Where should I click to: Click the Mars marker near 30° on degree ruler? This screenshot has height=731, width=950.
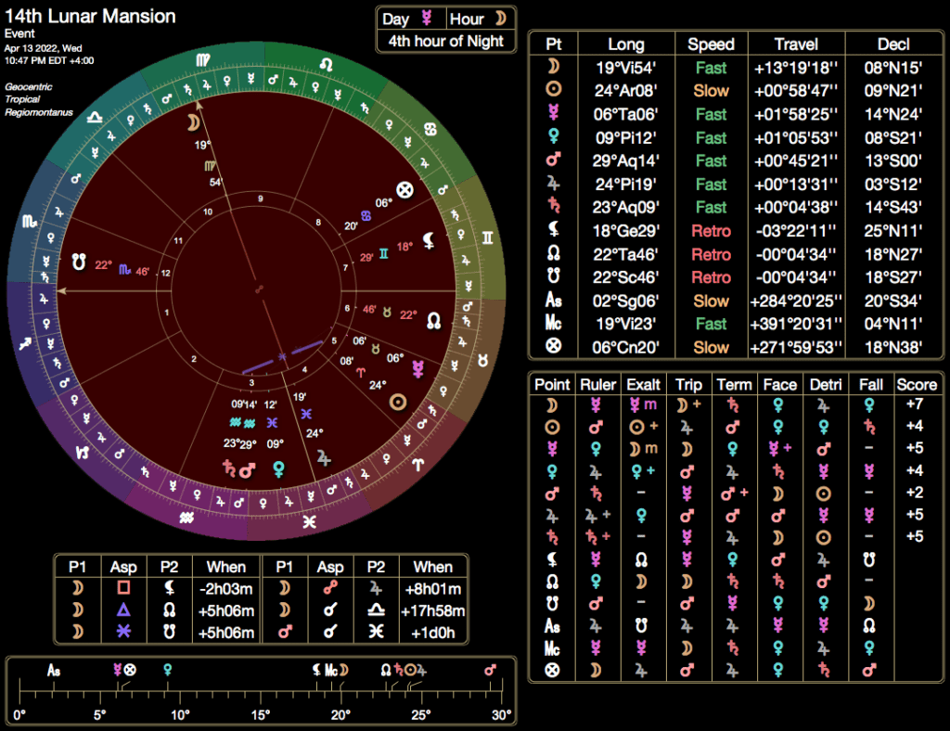click(490, 669)
